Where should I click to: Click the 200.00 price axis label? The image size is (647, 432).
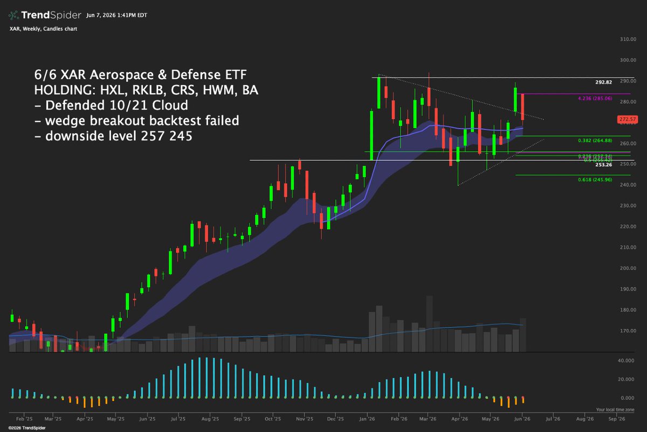(x=627, y=269)
